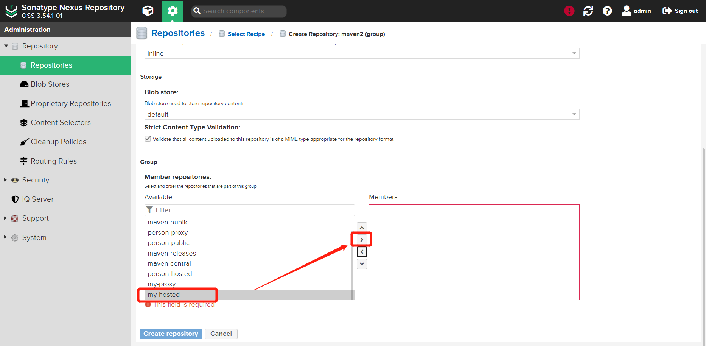Open the Administration gear icon
The height and width of the screenshot is (346, 706).
click(x=173, y=11)
